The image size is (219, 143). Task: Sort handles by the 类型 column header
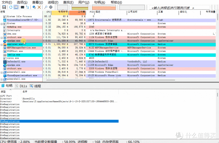coord(11,92)
